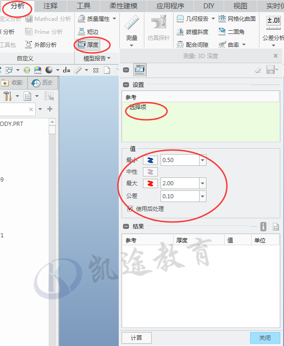Clear the model tree search field
Image resolution: width=284 pixels, height=346 pixels.
31,109
